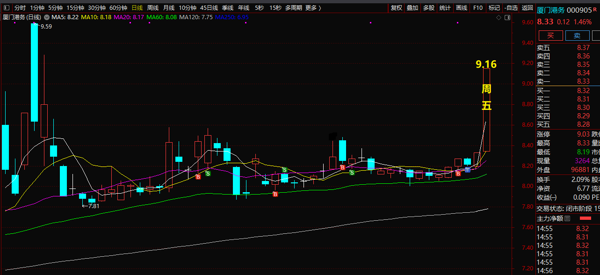
Task: Click the 复权 button
Action: [x=397, y=8]
